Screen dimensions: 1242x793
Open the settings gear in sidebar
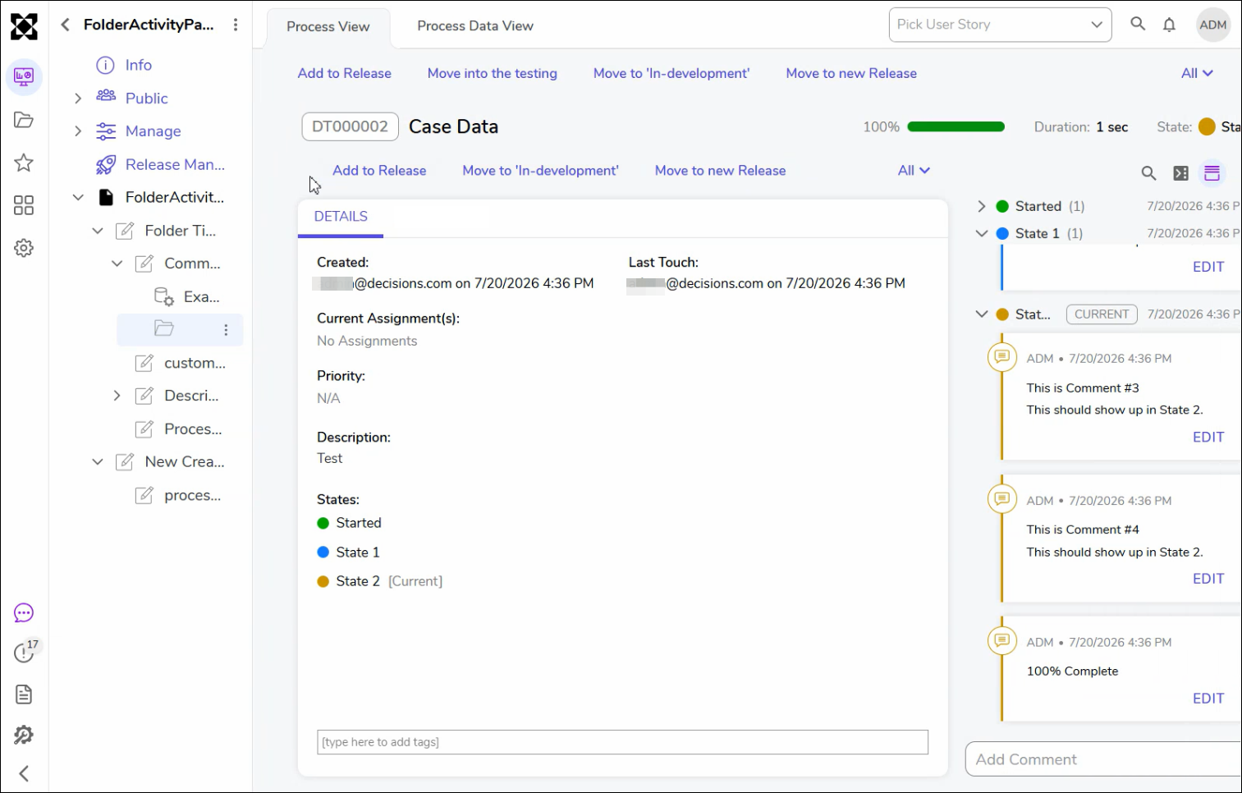(x=24, y=248)
